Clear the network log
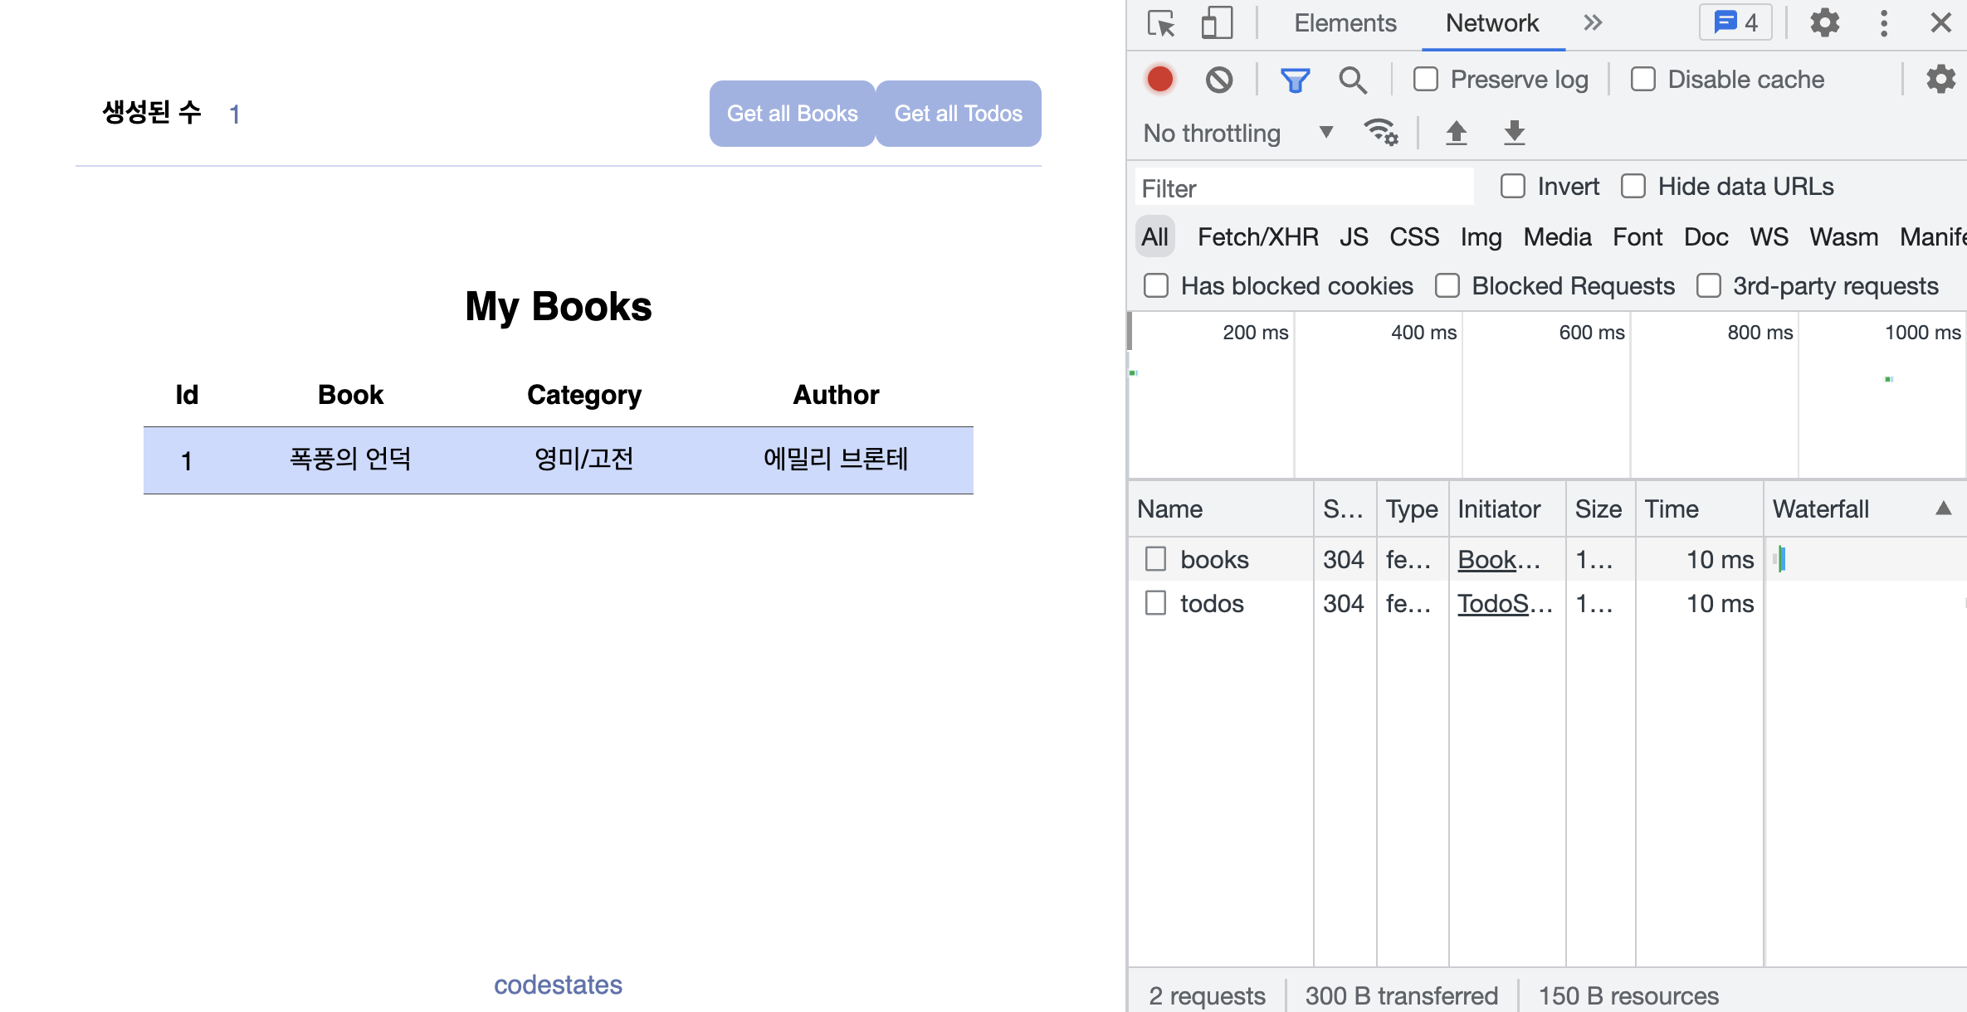1967x1012 pixels. (1218, 80)
